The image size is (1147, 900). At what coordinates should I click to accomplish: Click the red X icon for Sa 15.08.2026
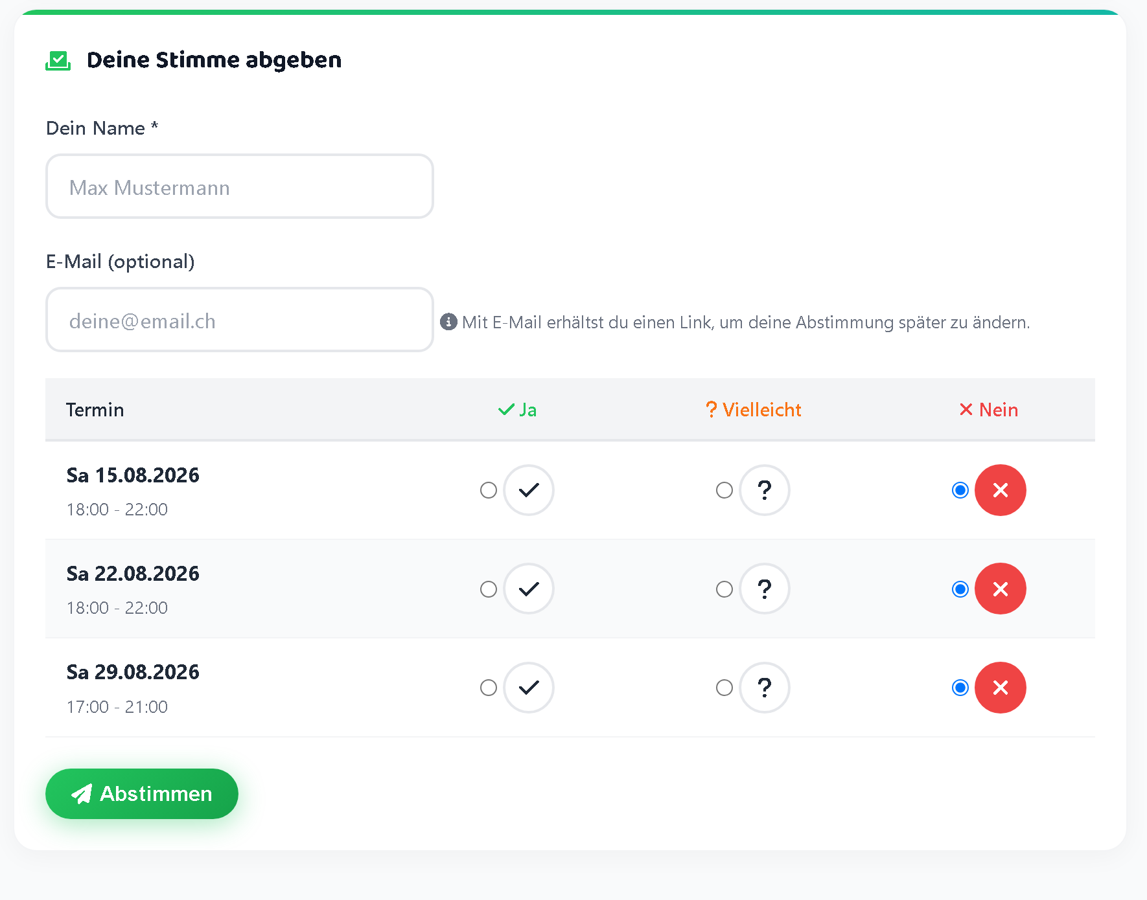pyautogui.click(x=1001, y=490)
